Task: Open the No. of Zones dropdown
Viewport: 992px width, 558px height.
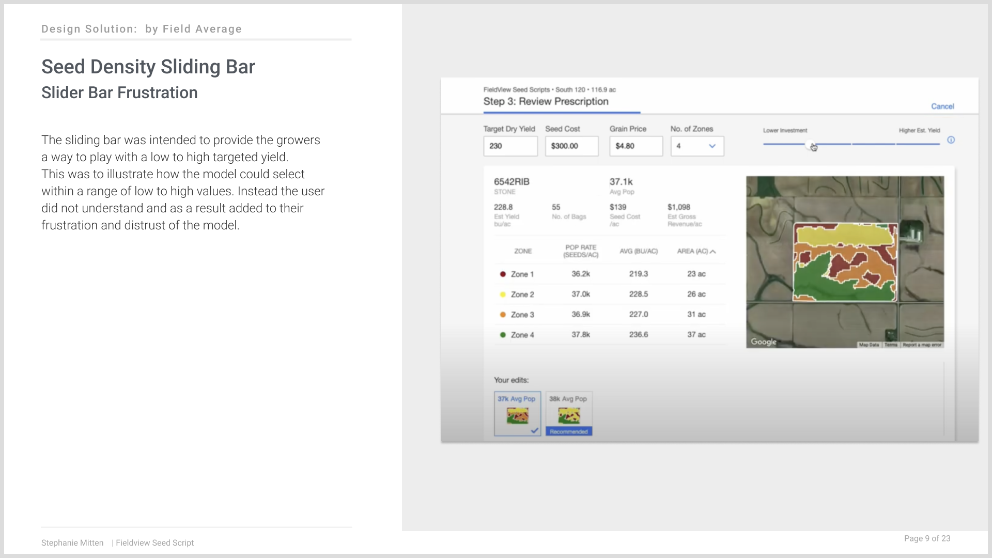Action: click(x=697, y=146)
